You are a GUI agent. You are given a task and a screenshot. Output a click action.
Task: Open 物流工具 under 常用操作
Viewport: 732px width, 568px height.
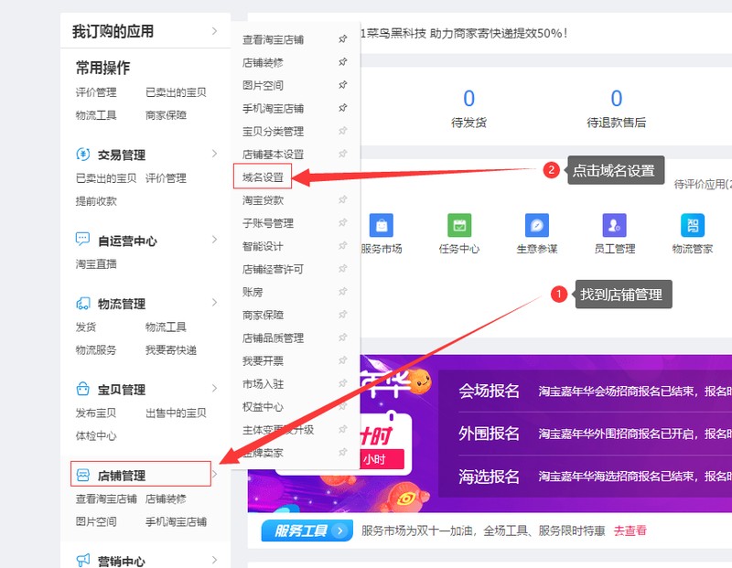coord(96,115)
